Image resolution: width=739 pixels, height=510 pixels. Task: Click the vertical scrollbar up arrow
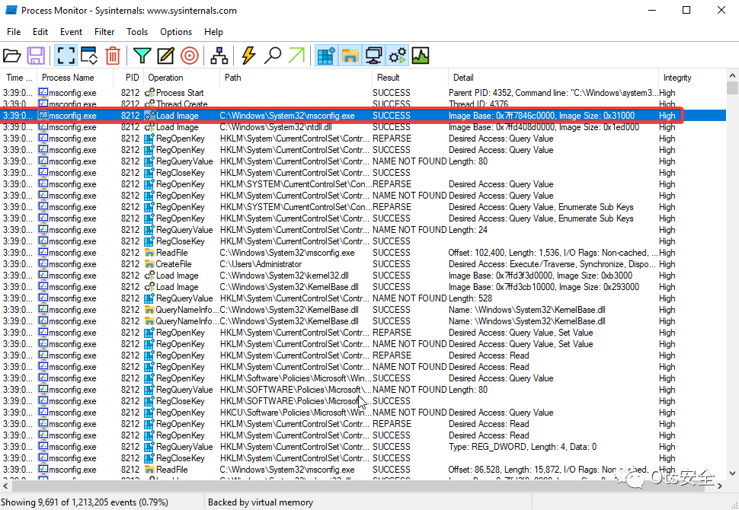tap(732, 75)
